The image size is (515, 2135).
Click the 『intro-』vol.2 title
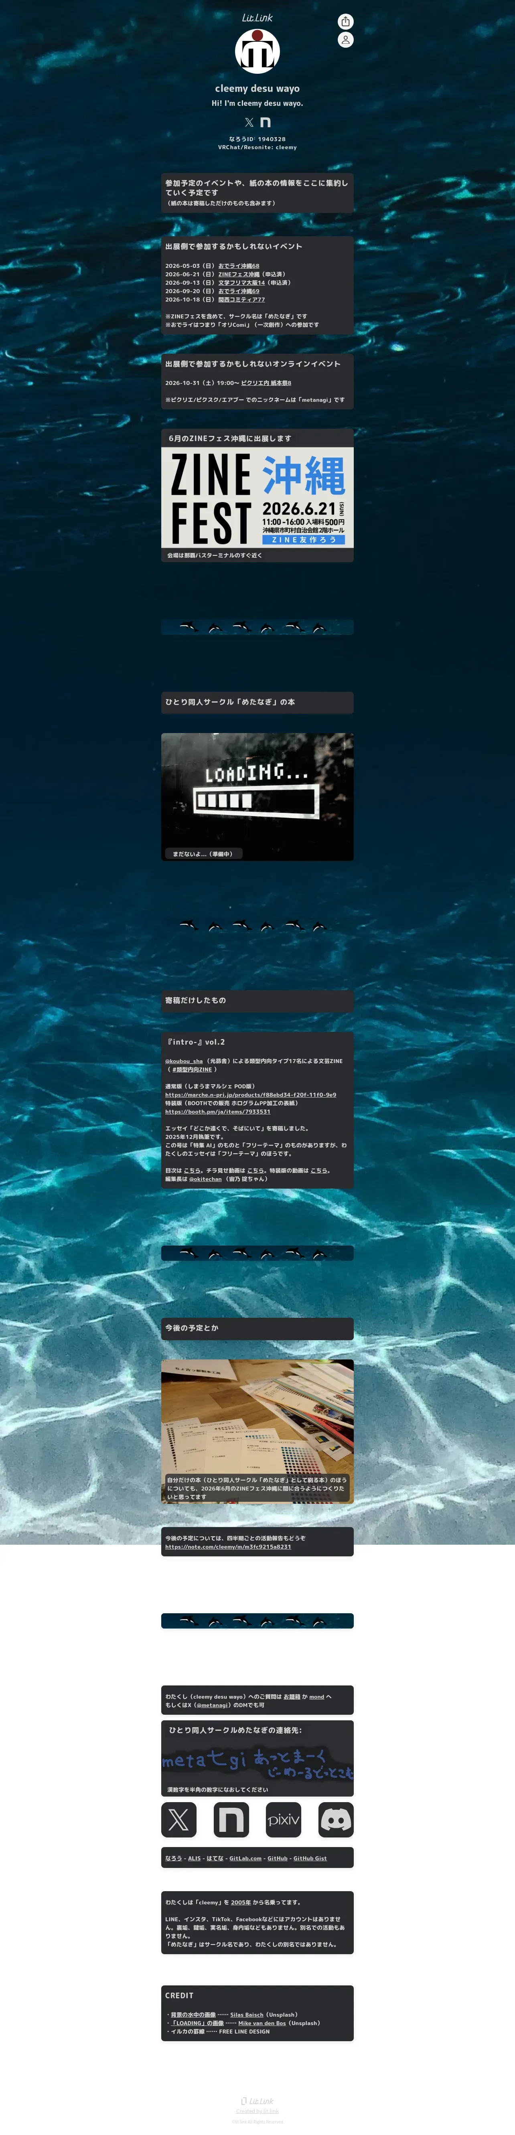coord(195,1042)
